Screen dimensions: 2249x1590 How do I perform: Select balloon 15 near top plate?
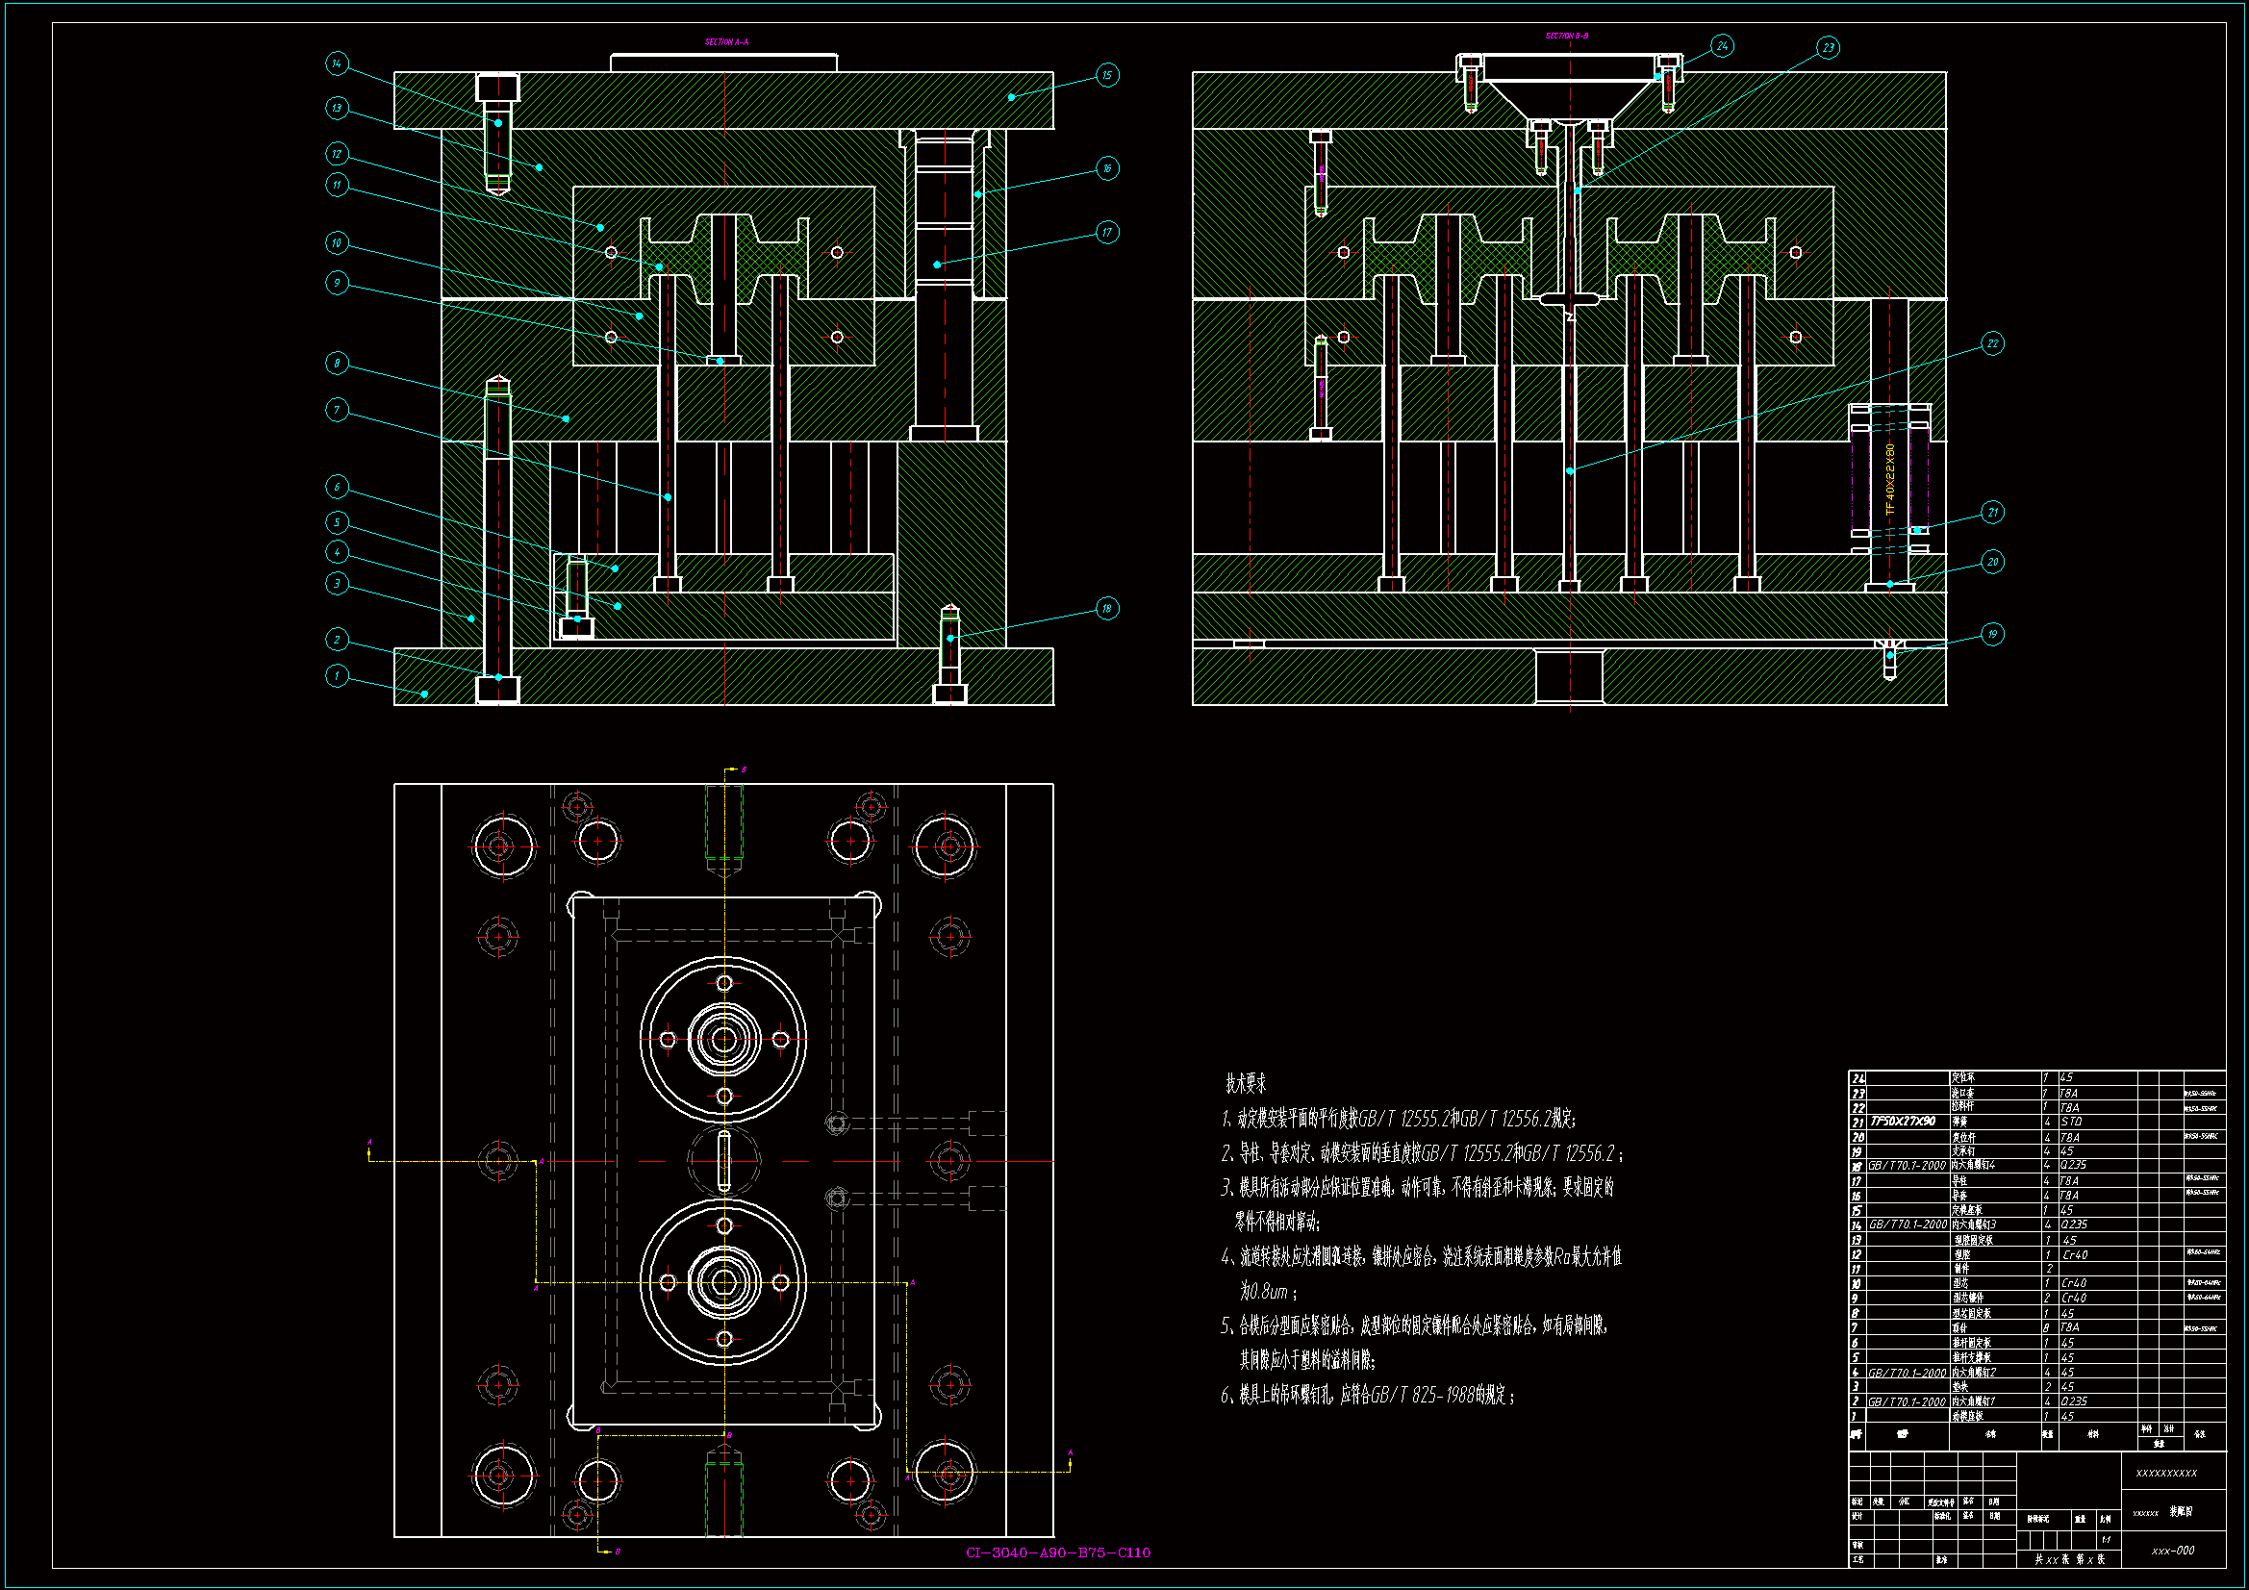pos(1107,75)
